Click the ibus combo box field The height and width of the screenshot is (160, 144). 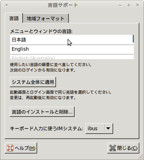99,128
